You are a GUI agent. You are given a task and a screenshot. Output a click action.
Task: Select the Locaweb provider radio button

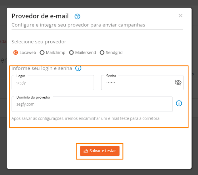(16, 53)
